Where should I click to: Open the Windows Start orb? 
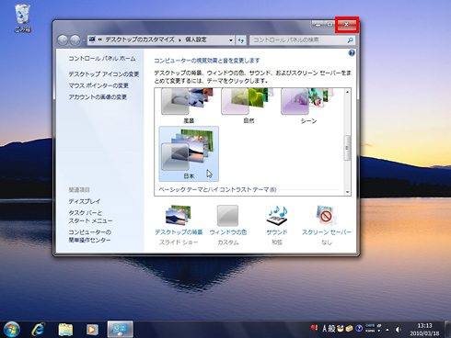point(12,330)
